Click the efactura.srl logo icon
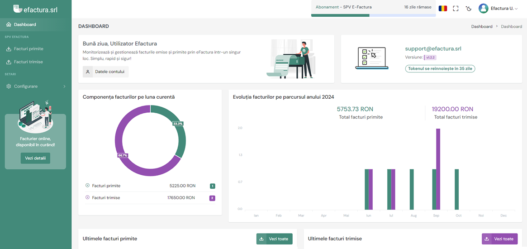 coord(17,8)
